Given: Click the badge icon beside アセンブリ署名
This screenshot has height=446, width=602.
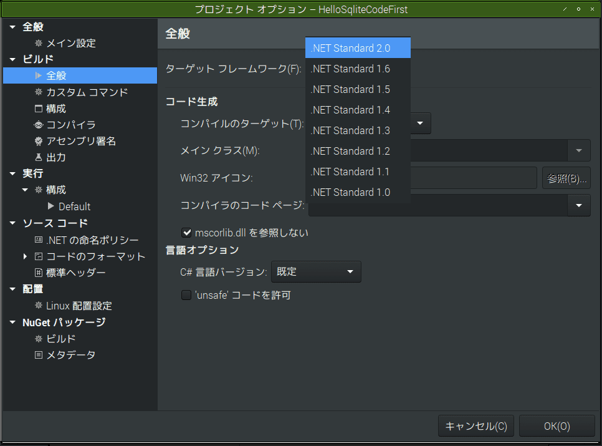Looking at the screenshot, I should (x=39, y=141).
